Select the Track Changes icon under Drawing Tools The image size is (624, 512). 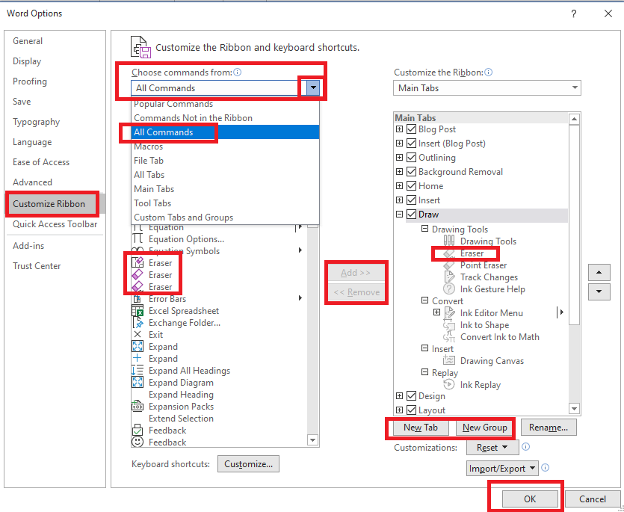point(449,277)
